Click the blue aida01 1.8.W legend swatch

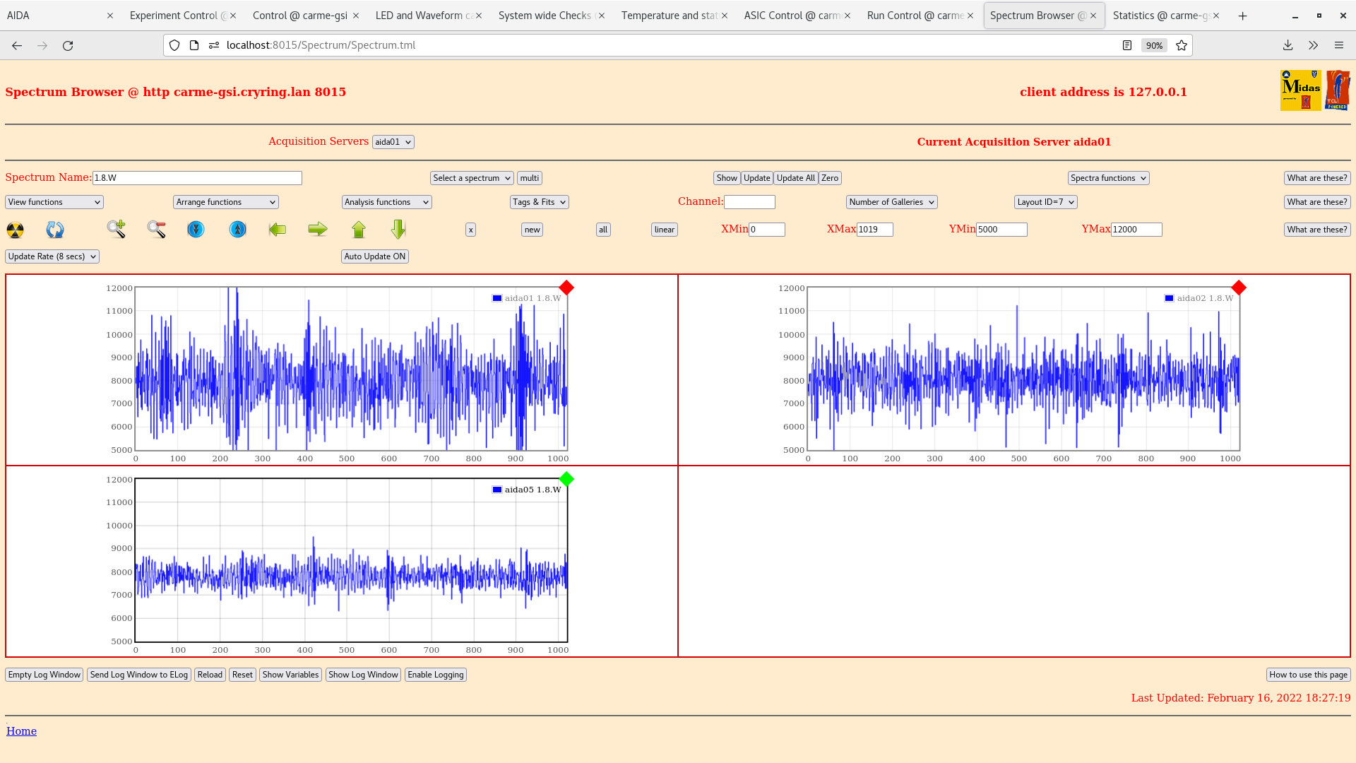coord(497,298)
